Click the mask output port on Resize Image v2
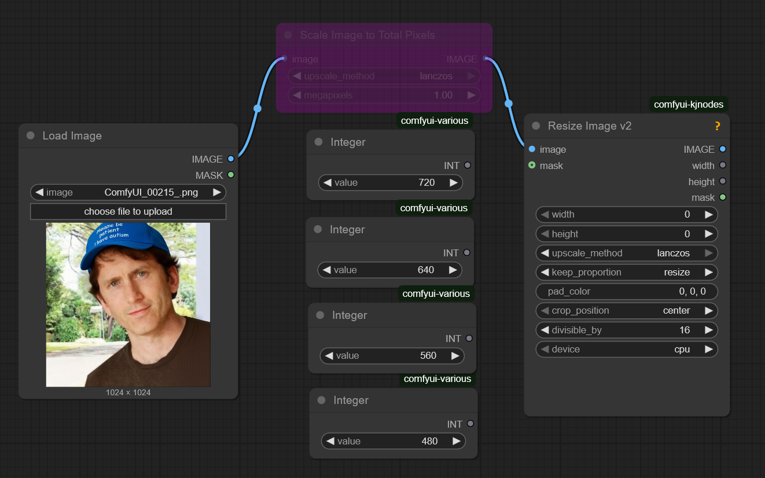 pos(722,197)
